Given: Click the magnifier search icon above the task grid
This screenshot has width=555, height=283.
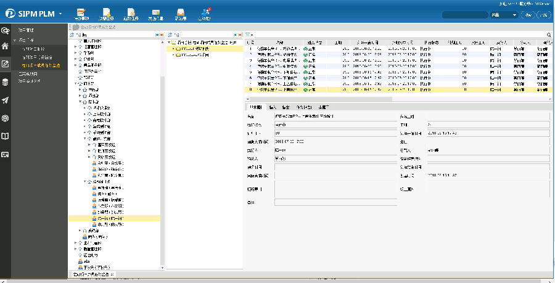Looking at the screenshot, I should pos(549,35).
